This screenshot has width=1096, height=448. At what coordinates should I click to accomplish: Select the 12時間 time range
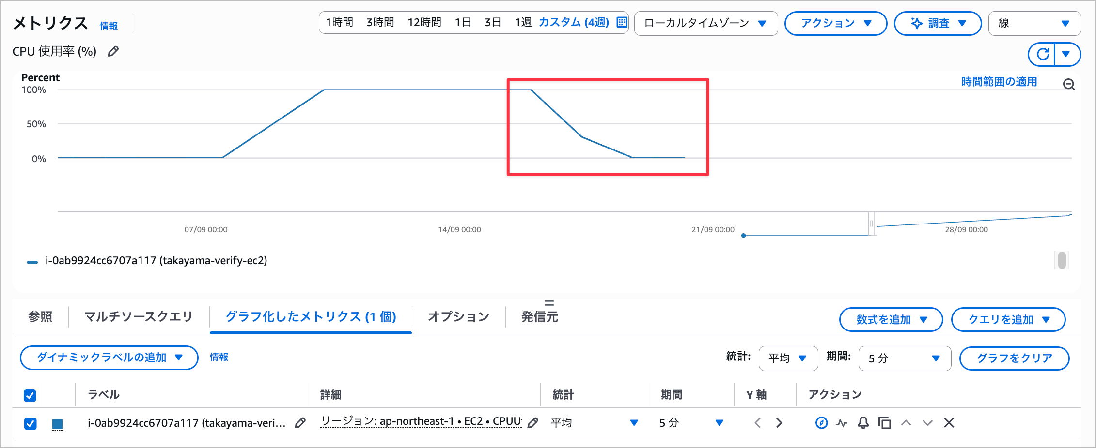(424, 22)
